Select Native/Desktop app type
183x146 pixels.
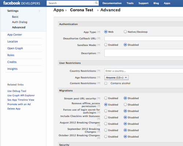pos(125,32)
